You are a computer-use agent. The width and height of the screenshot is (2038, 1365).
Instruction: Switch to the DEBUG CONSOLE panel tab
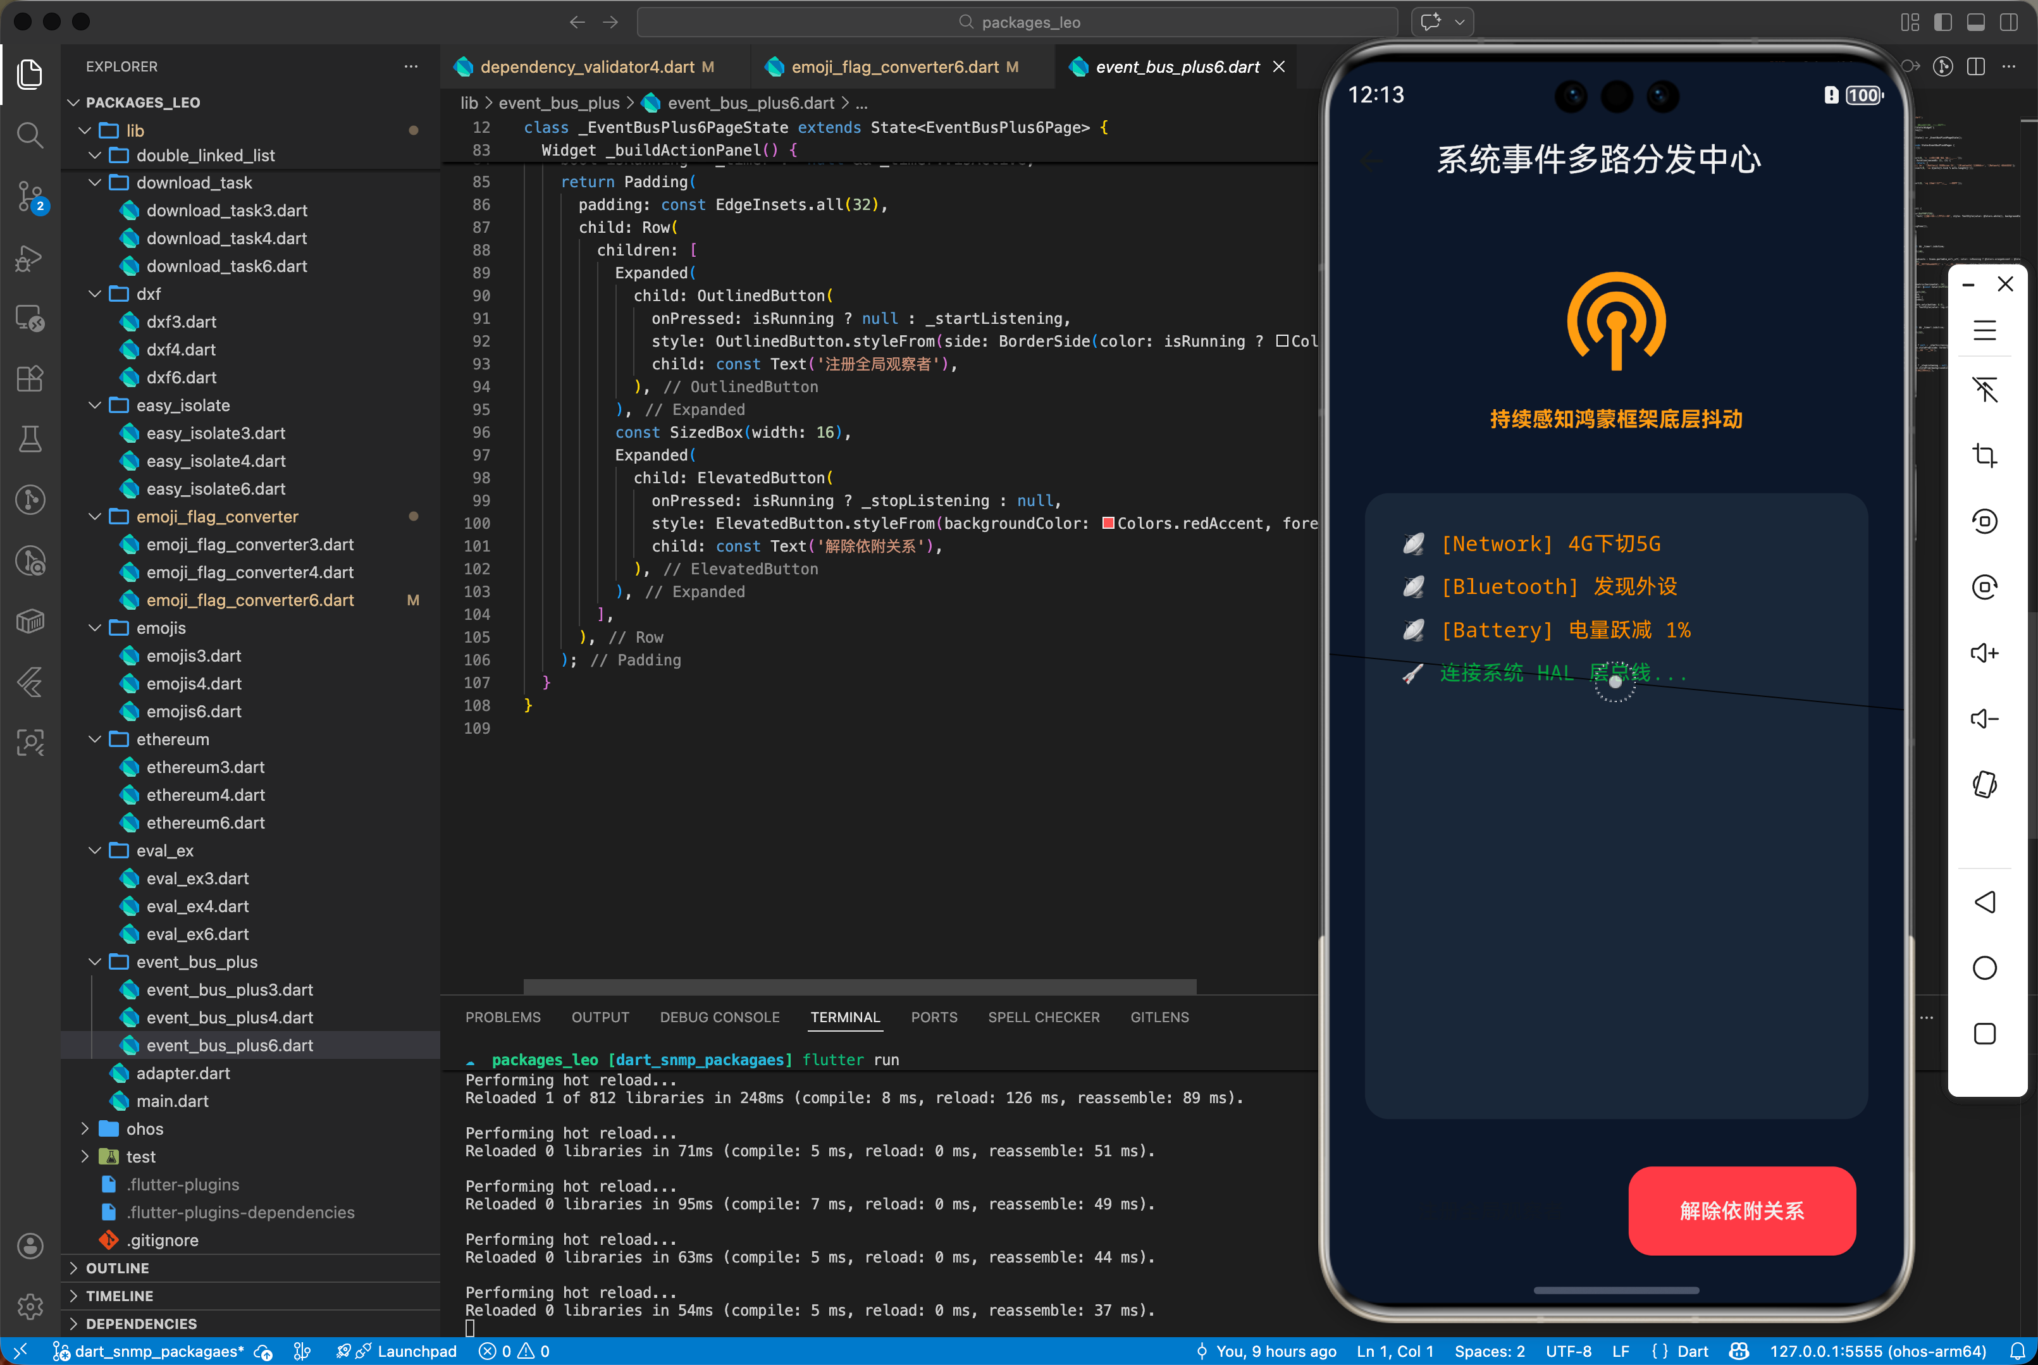click(x=719, y=1016)
